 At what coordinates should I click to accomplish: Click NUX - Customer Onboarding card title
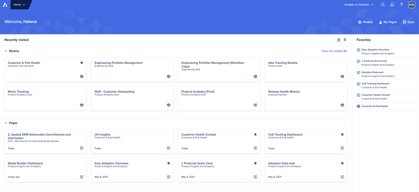click(x=115, y=92)
